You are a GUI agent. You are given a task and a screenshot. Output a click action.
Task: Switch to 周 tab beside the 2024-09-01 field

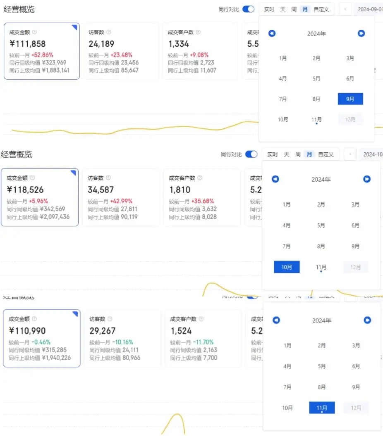pyautogui.click(x=294, y=9)
